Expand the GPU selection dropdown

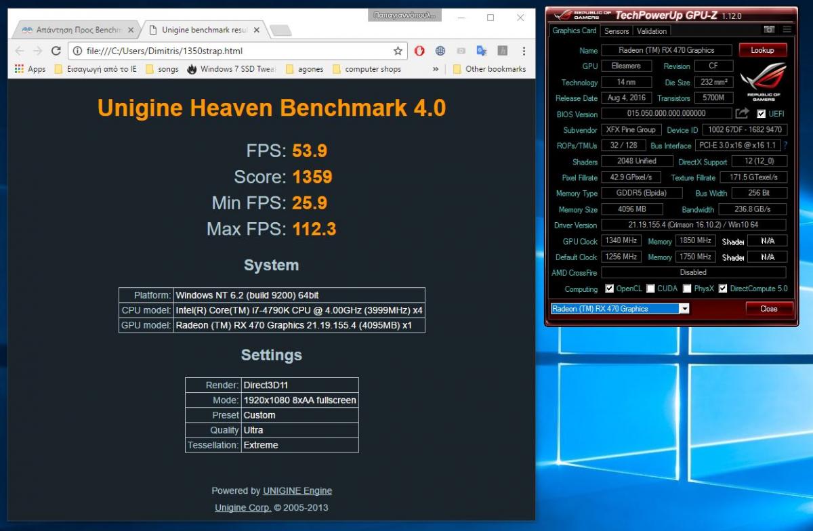[684, 309]
